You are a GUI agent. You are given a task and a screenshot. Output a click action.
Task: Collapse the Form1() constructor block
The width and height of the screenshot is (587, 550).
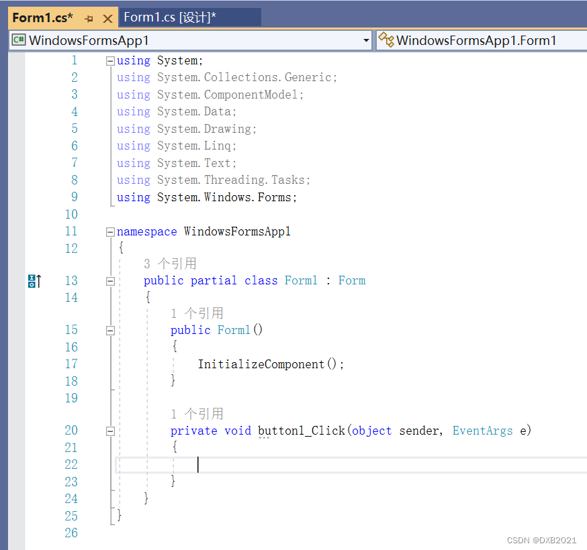(x=110, y=331)
